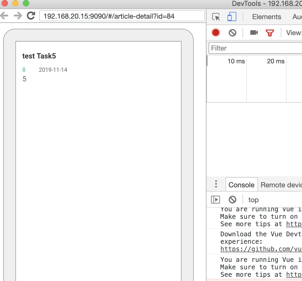
Task: Click the 20 ms timeline marker
Action: pos(276,61)
